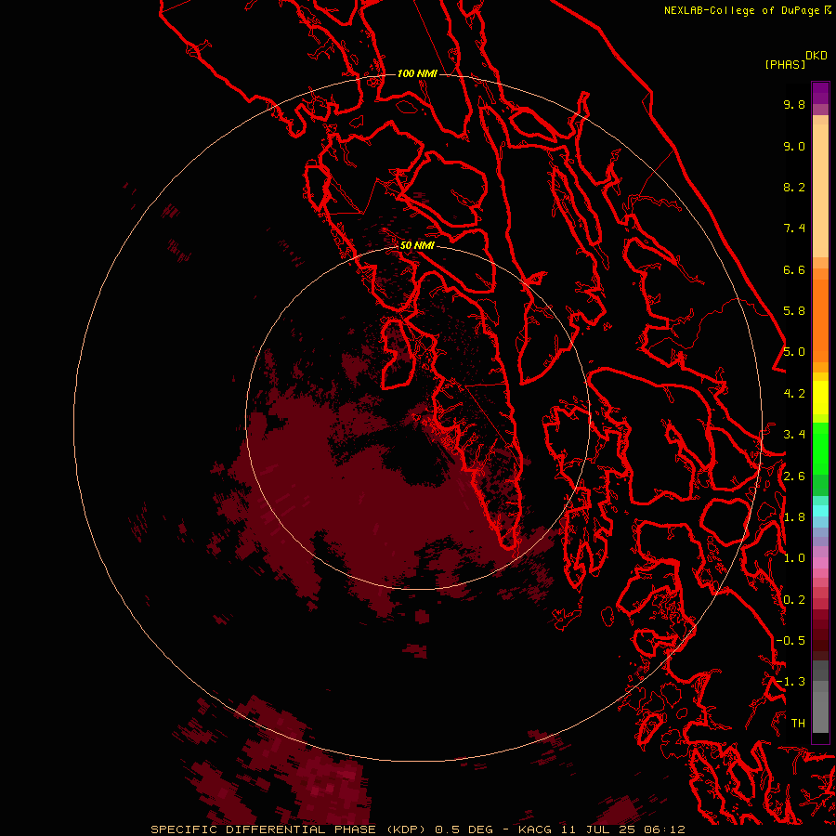This screenshot has height=836, width=836.
Task: Click the 0.5 DEG elevation text
Action: [464, 829]
